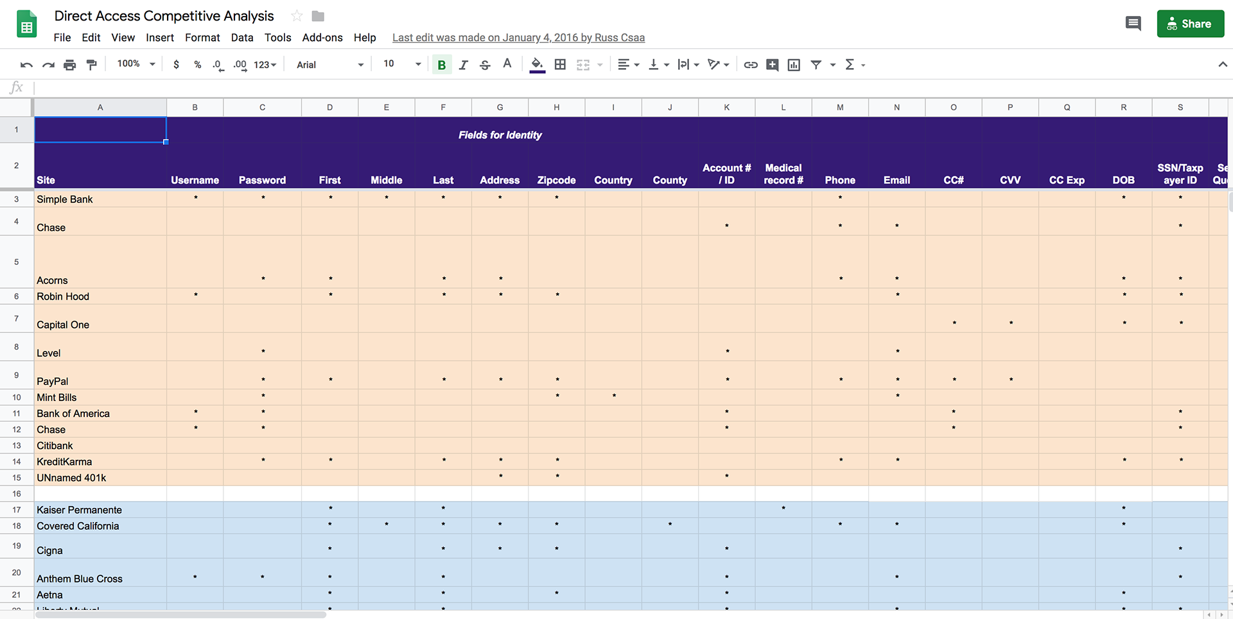Click the horizontal scrollbar
This screenshot has width=1233, height=619.
pyautogui.click(x=180, y=615)
